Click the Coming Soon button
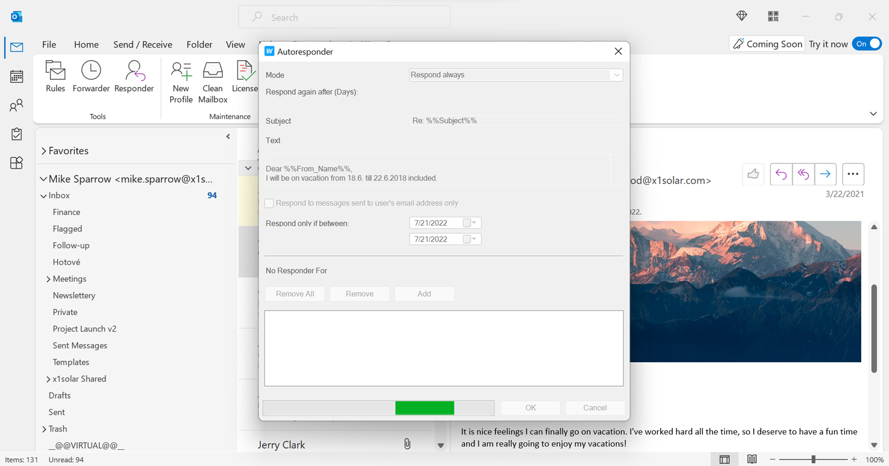This screenshot has width=889, height=466. 767,44
